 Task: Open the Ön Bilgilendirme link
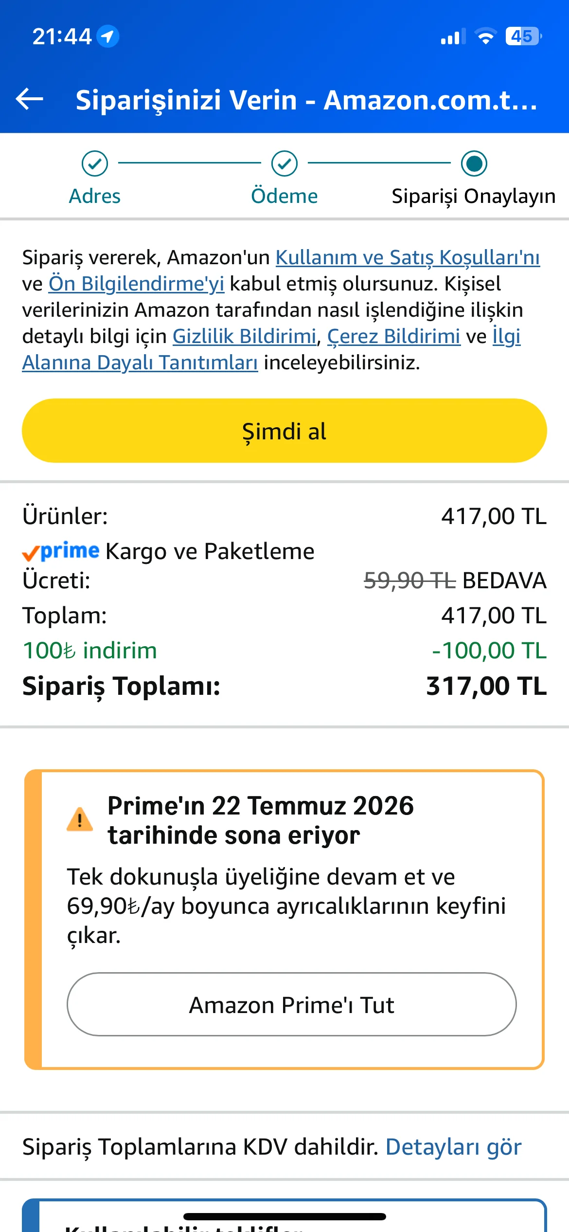136,284
